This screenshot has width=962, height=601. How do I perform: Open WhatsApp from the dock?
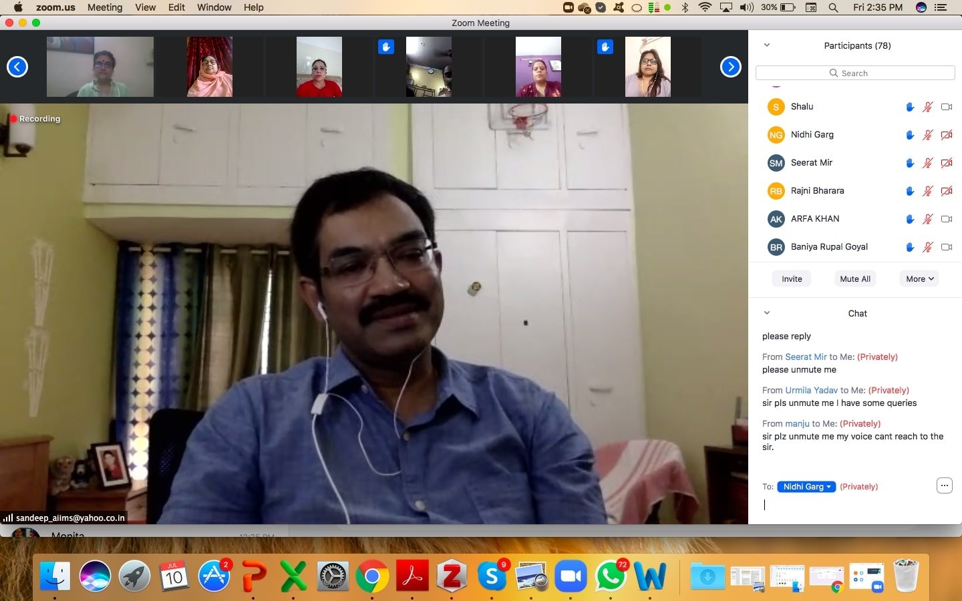(611, 576)
